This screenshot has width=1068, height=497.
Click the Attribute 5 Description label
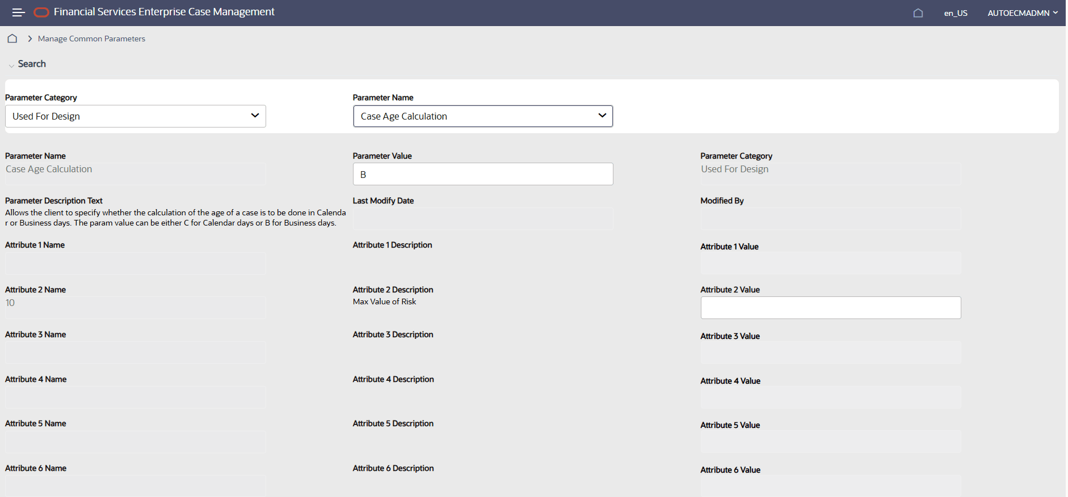393,423
